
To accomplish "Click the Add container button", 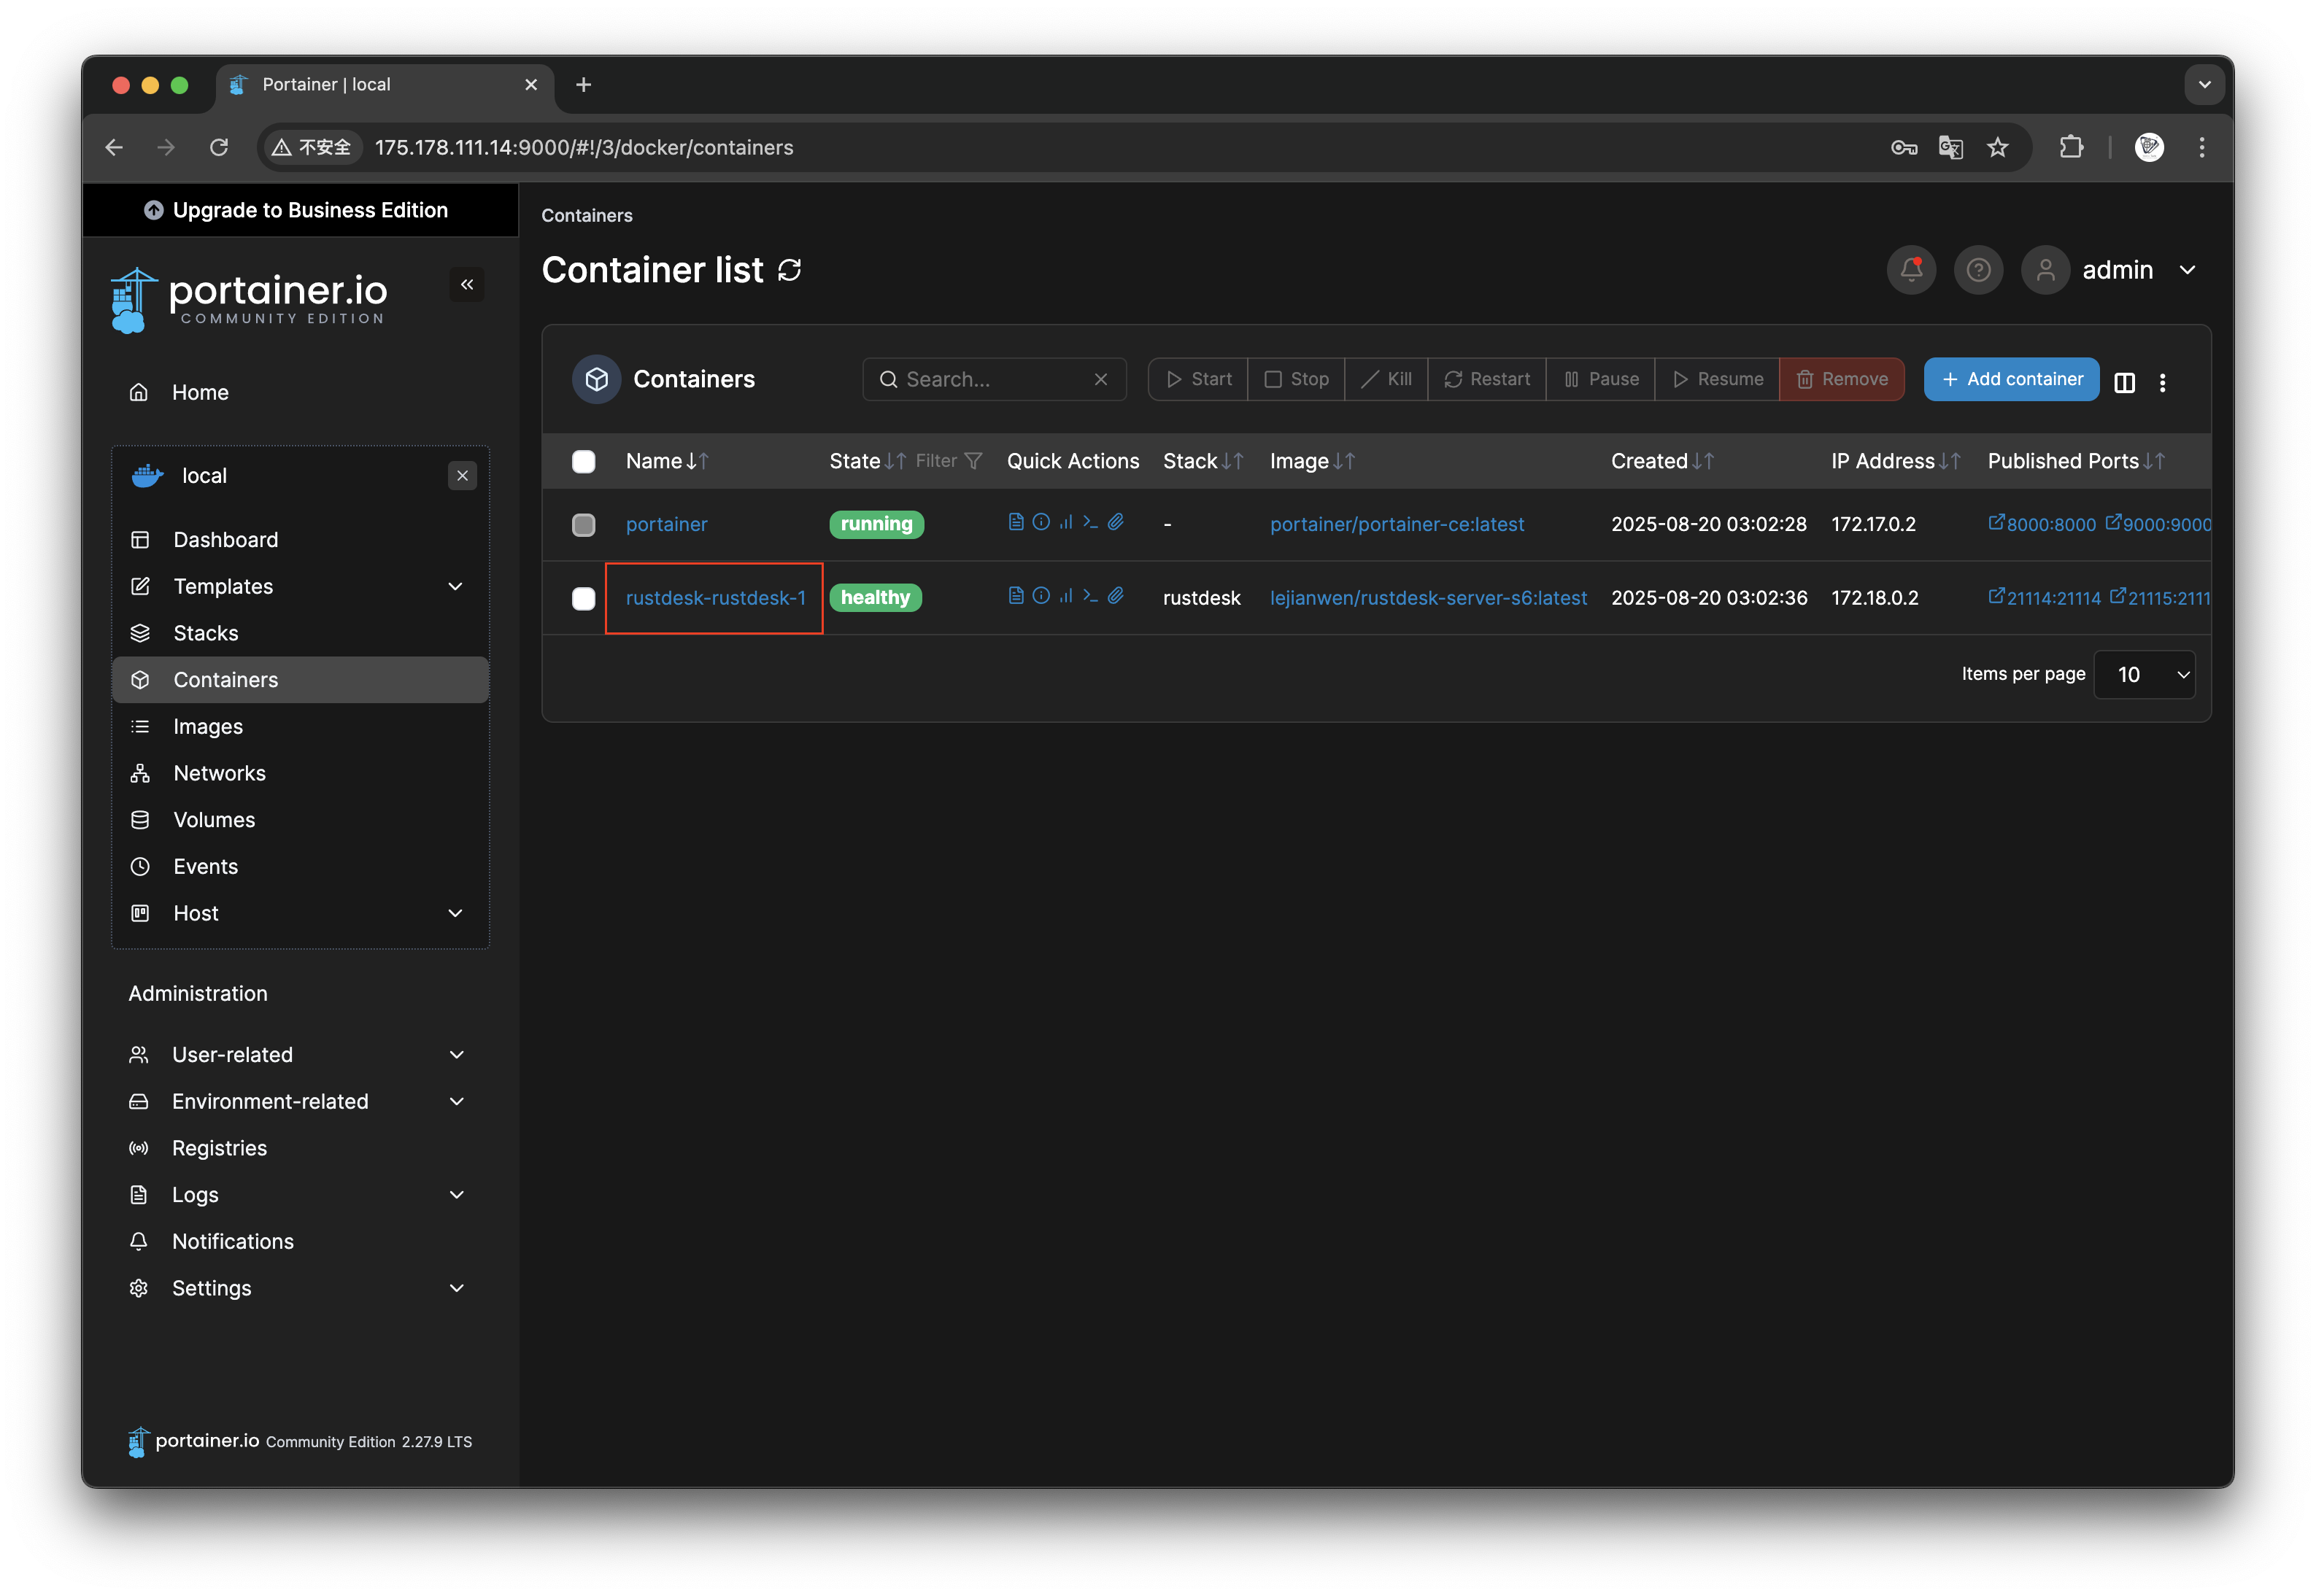I will [2011, 379].
